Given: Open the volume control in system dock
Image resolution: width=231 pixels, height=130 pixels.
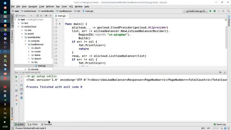Looking at the screenshot, I should tap(5, 122).
